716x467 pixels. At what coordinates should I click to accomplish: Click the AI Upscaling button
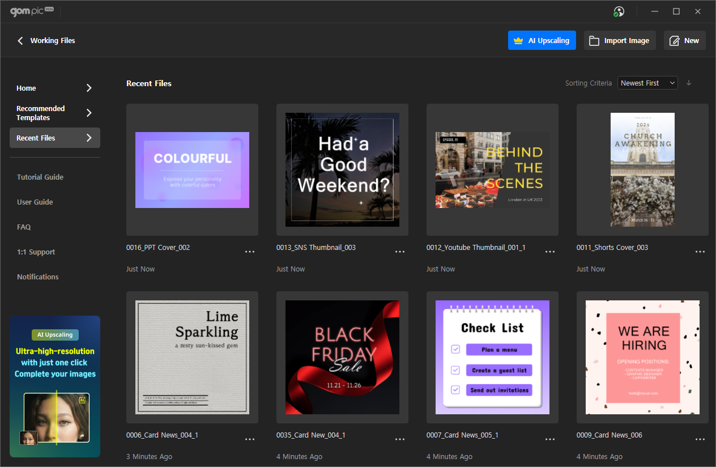(x=542, y=41)
